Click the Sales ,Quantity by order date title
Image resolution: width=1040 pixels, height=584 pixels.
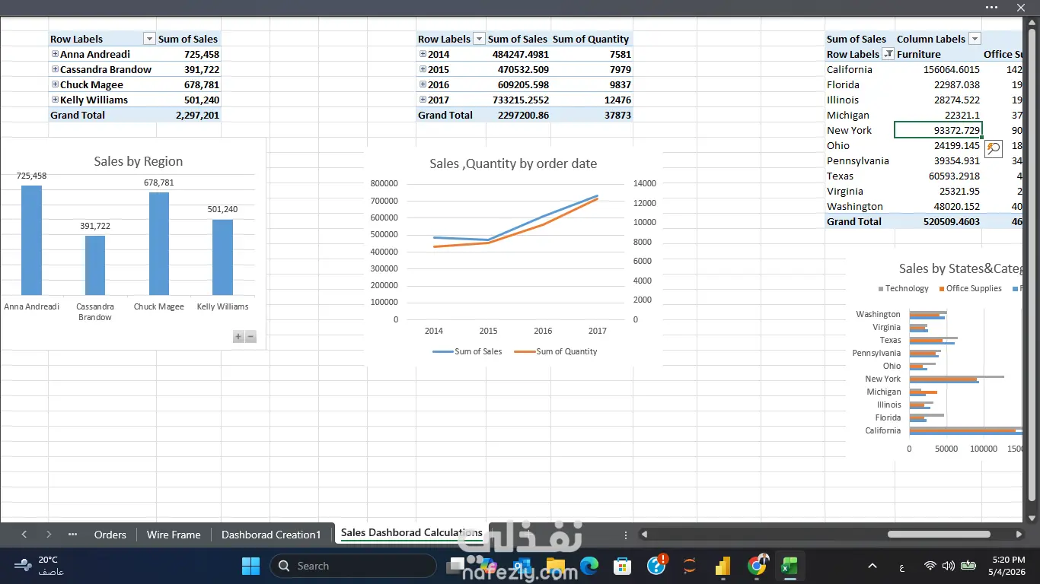click(513, 163)
